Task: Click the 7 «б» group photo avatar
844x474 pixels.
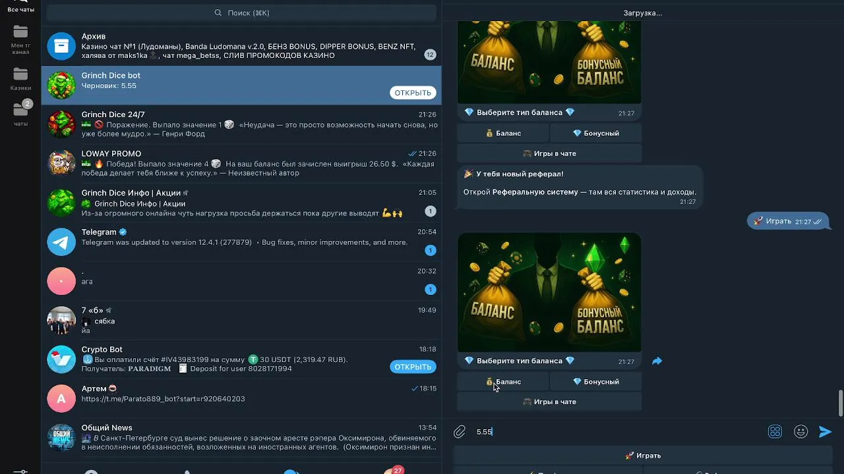Action: click(x=61, y=320)
